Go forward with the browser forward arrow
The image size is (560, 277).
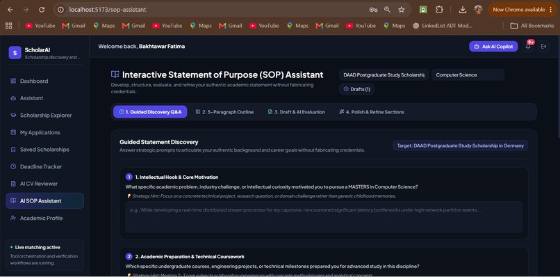point(26,10)
